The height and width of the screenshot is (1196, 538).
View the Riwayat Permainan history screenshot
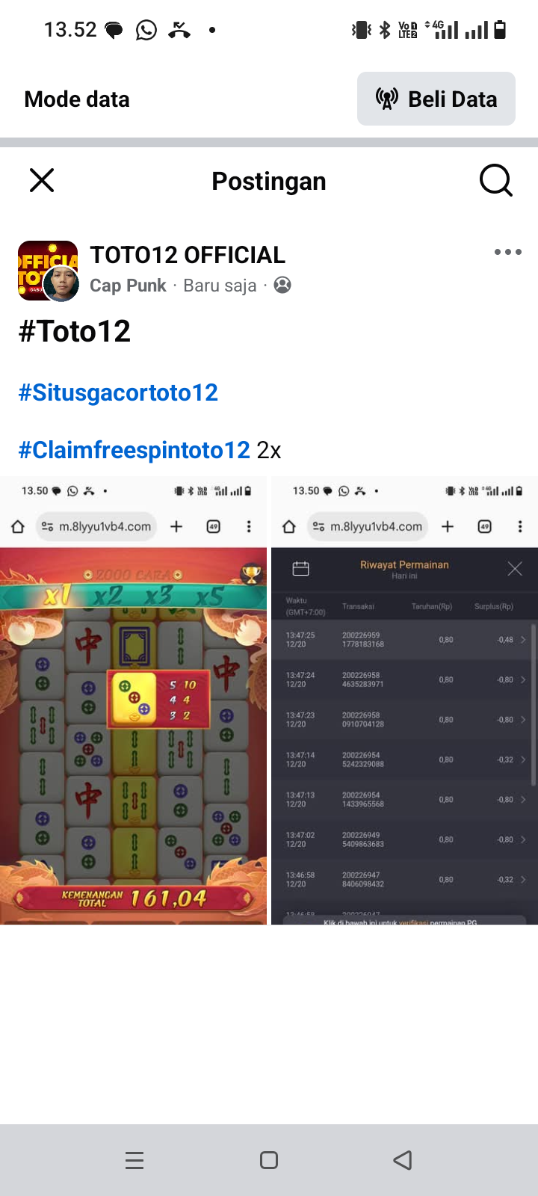(404, 700)
